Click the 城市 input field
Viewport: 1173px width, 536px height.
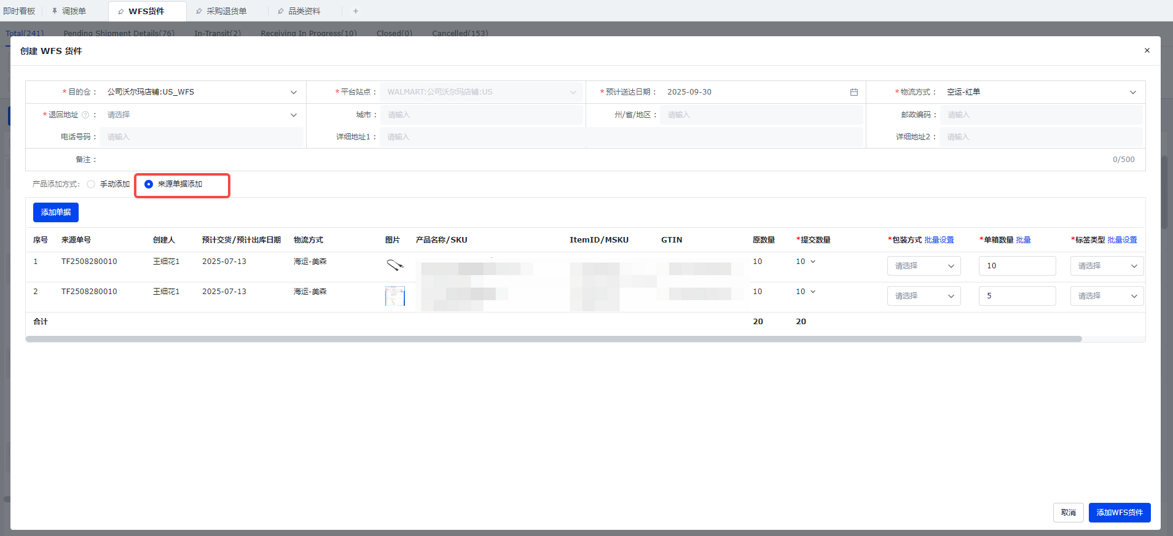click(482, 115)
